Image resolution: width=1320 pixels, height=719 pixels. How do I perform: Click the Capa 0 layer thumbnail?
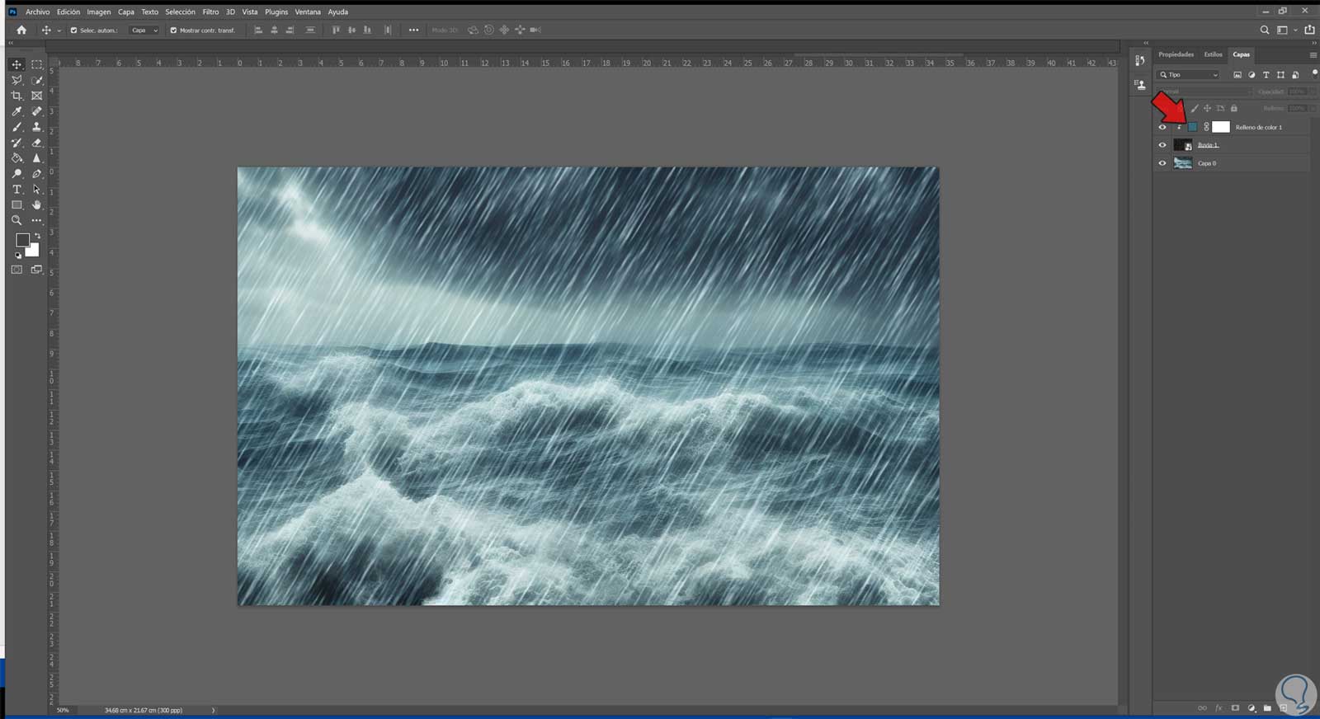pos(1182,163)
